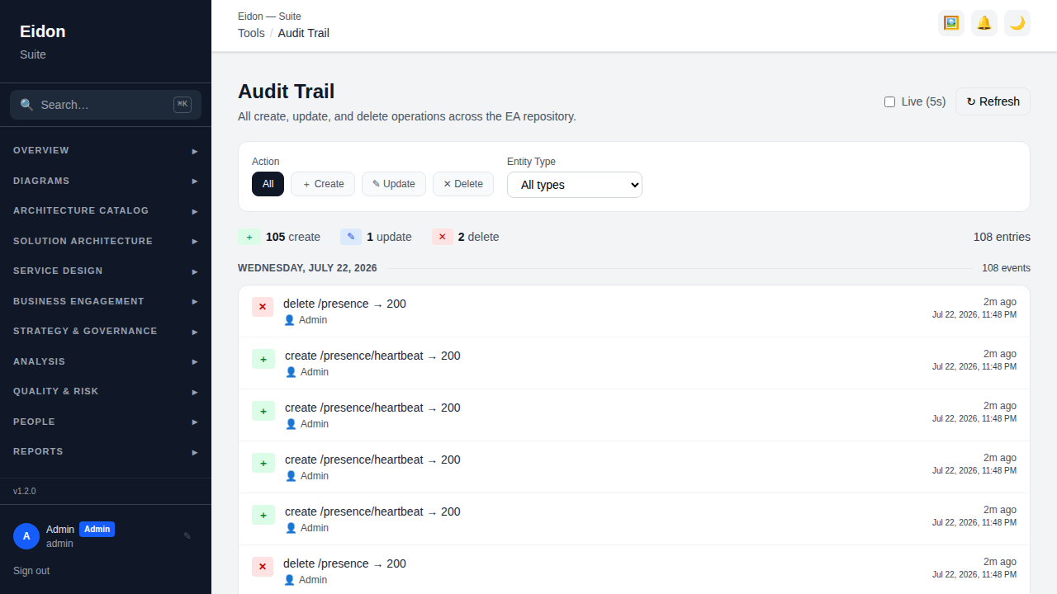Click the green plus icon of first create /presence/heartbeat entry
This screenshot has height=594, width=1057.
tap(263, 359)
